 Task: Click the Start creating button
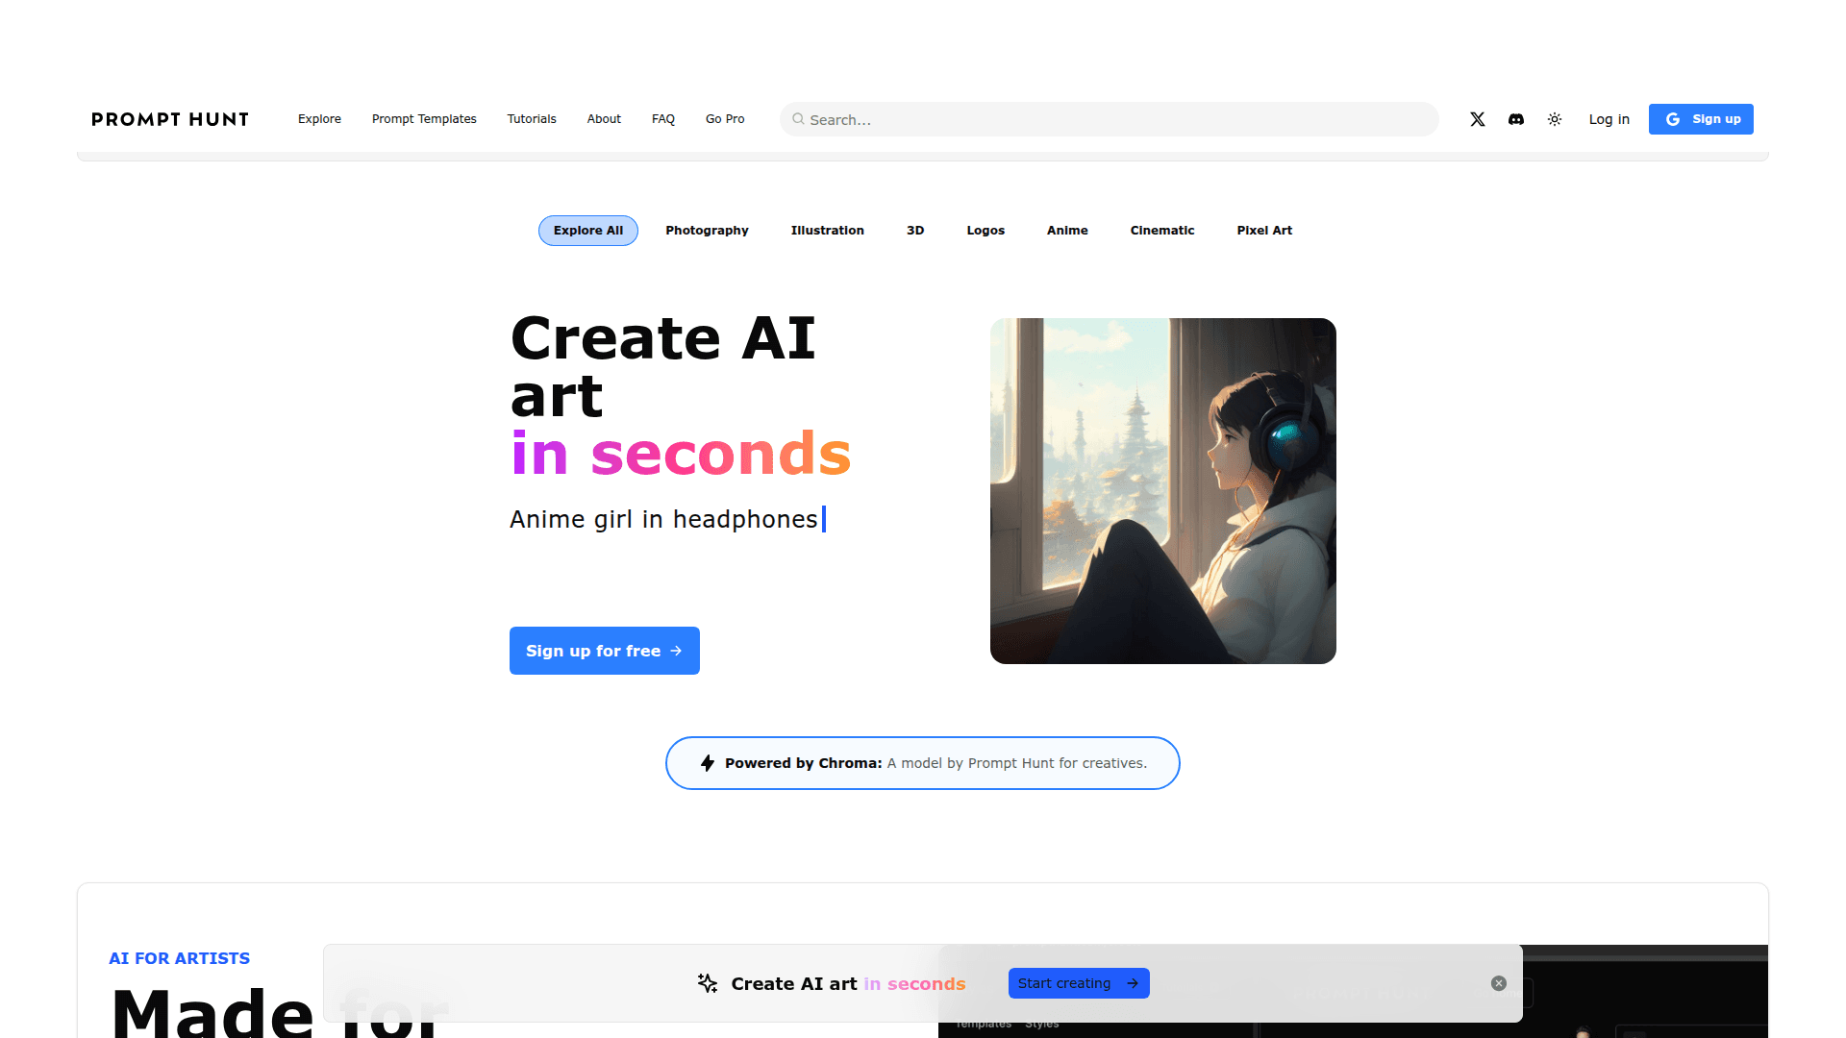(1079, 983)
